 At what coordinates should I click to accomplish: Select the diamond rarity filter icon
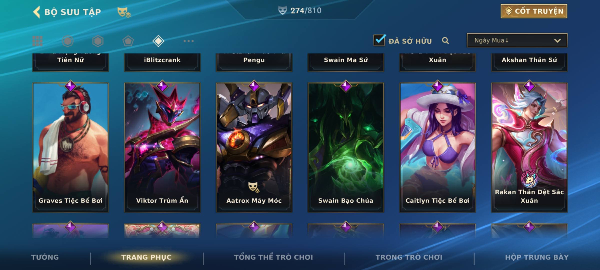(x=158, y=41)
